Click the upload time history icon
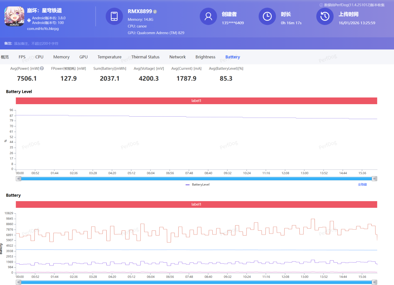 coord(325,16)
